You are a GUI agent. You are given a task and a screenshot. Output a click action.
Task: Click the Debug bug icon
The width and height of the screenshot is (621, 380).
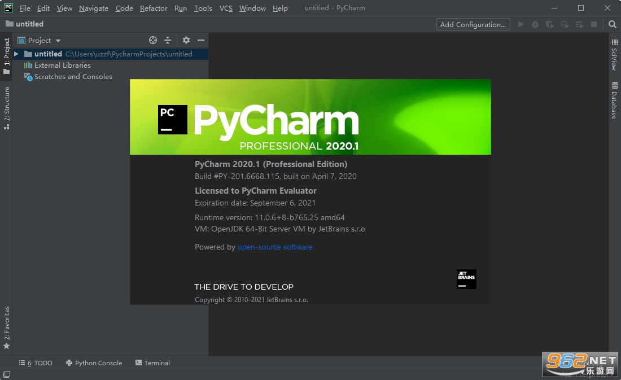(535, 24)
